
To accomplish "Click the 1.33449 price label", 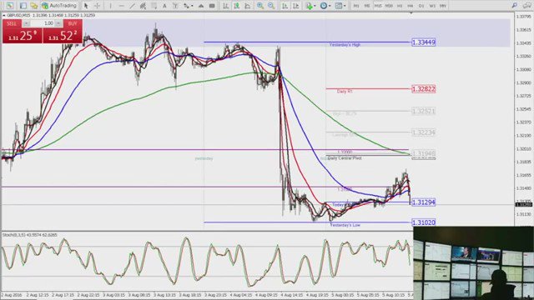I will 424,42.
